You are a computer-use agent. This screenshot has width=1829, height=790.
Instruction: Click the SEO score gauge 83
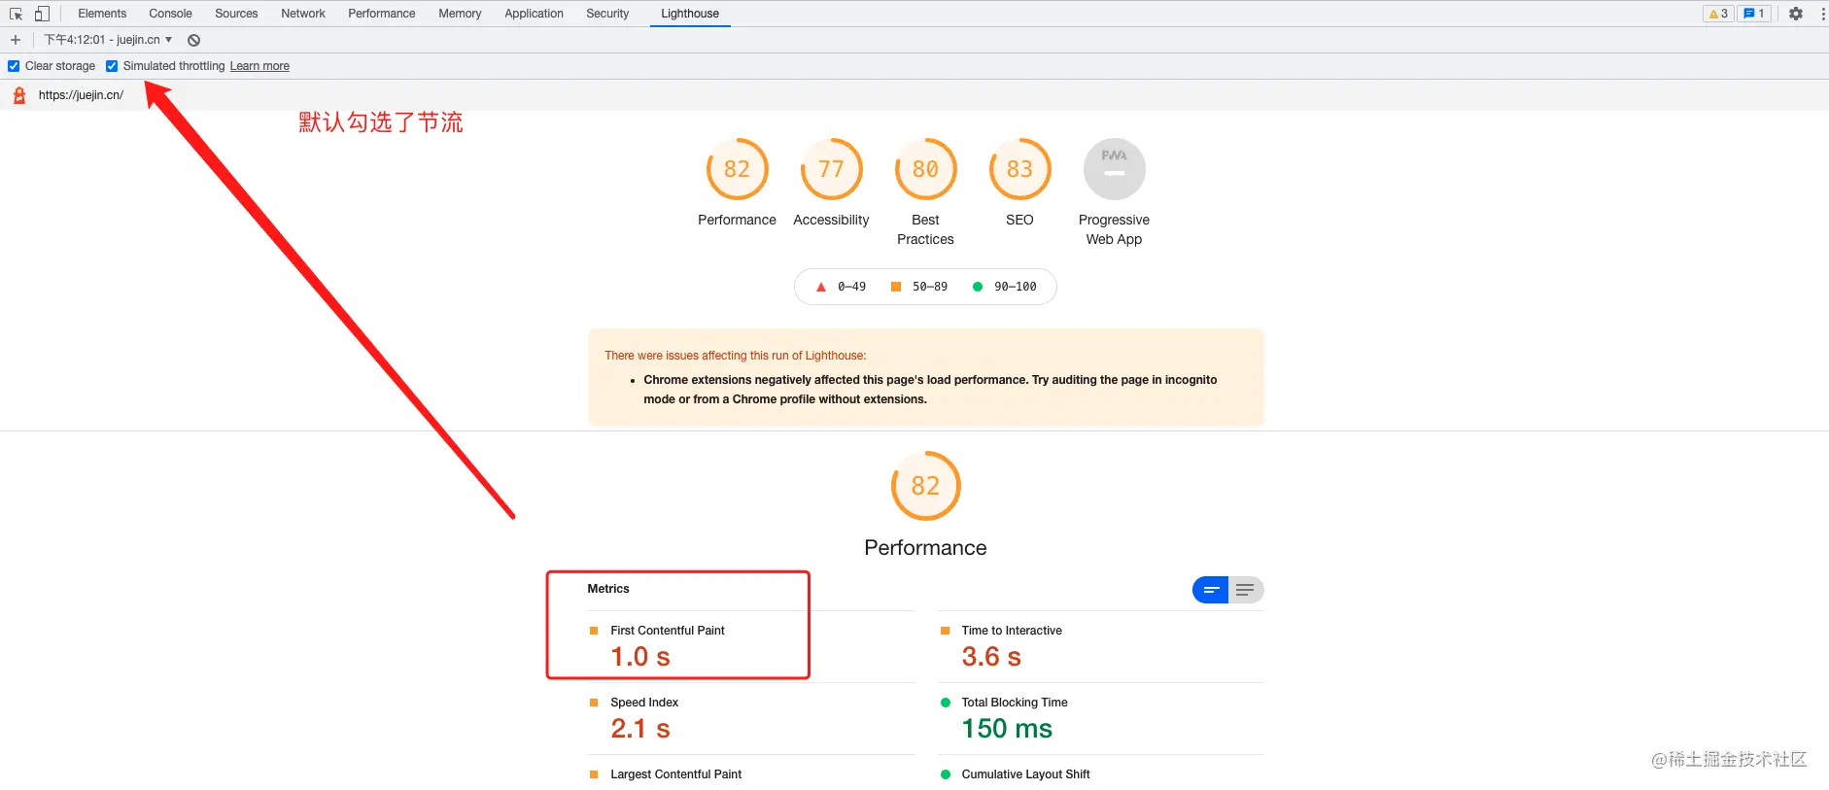[1019, 169]
